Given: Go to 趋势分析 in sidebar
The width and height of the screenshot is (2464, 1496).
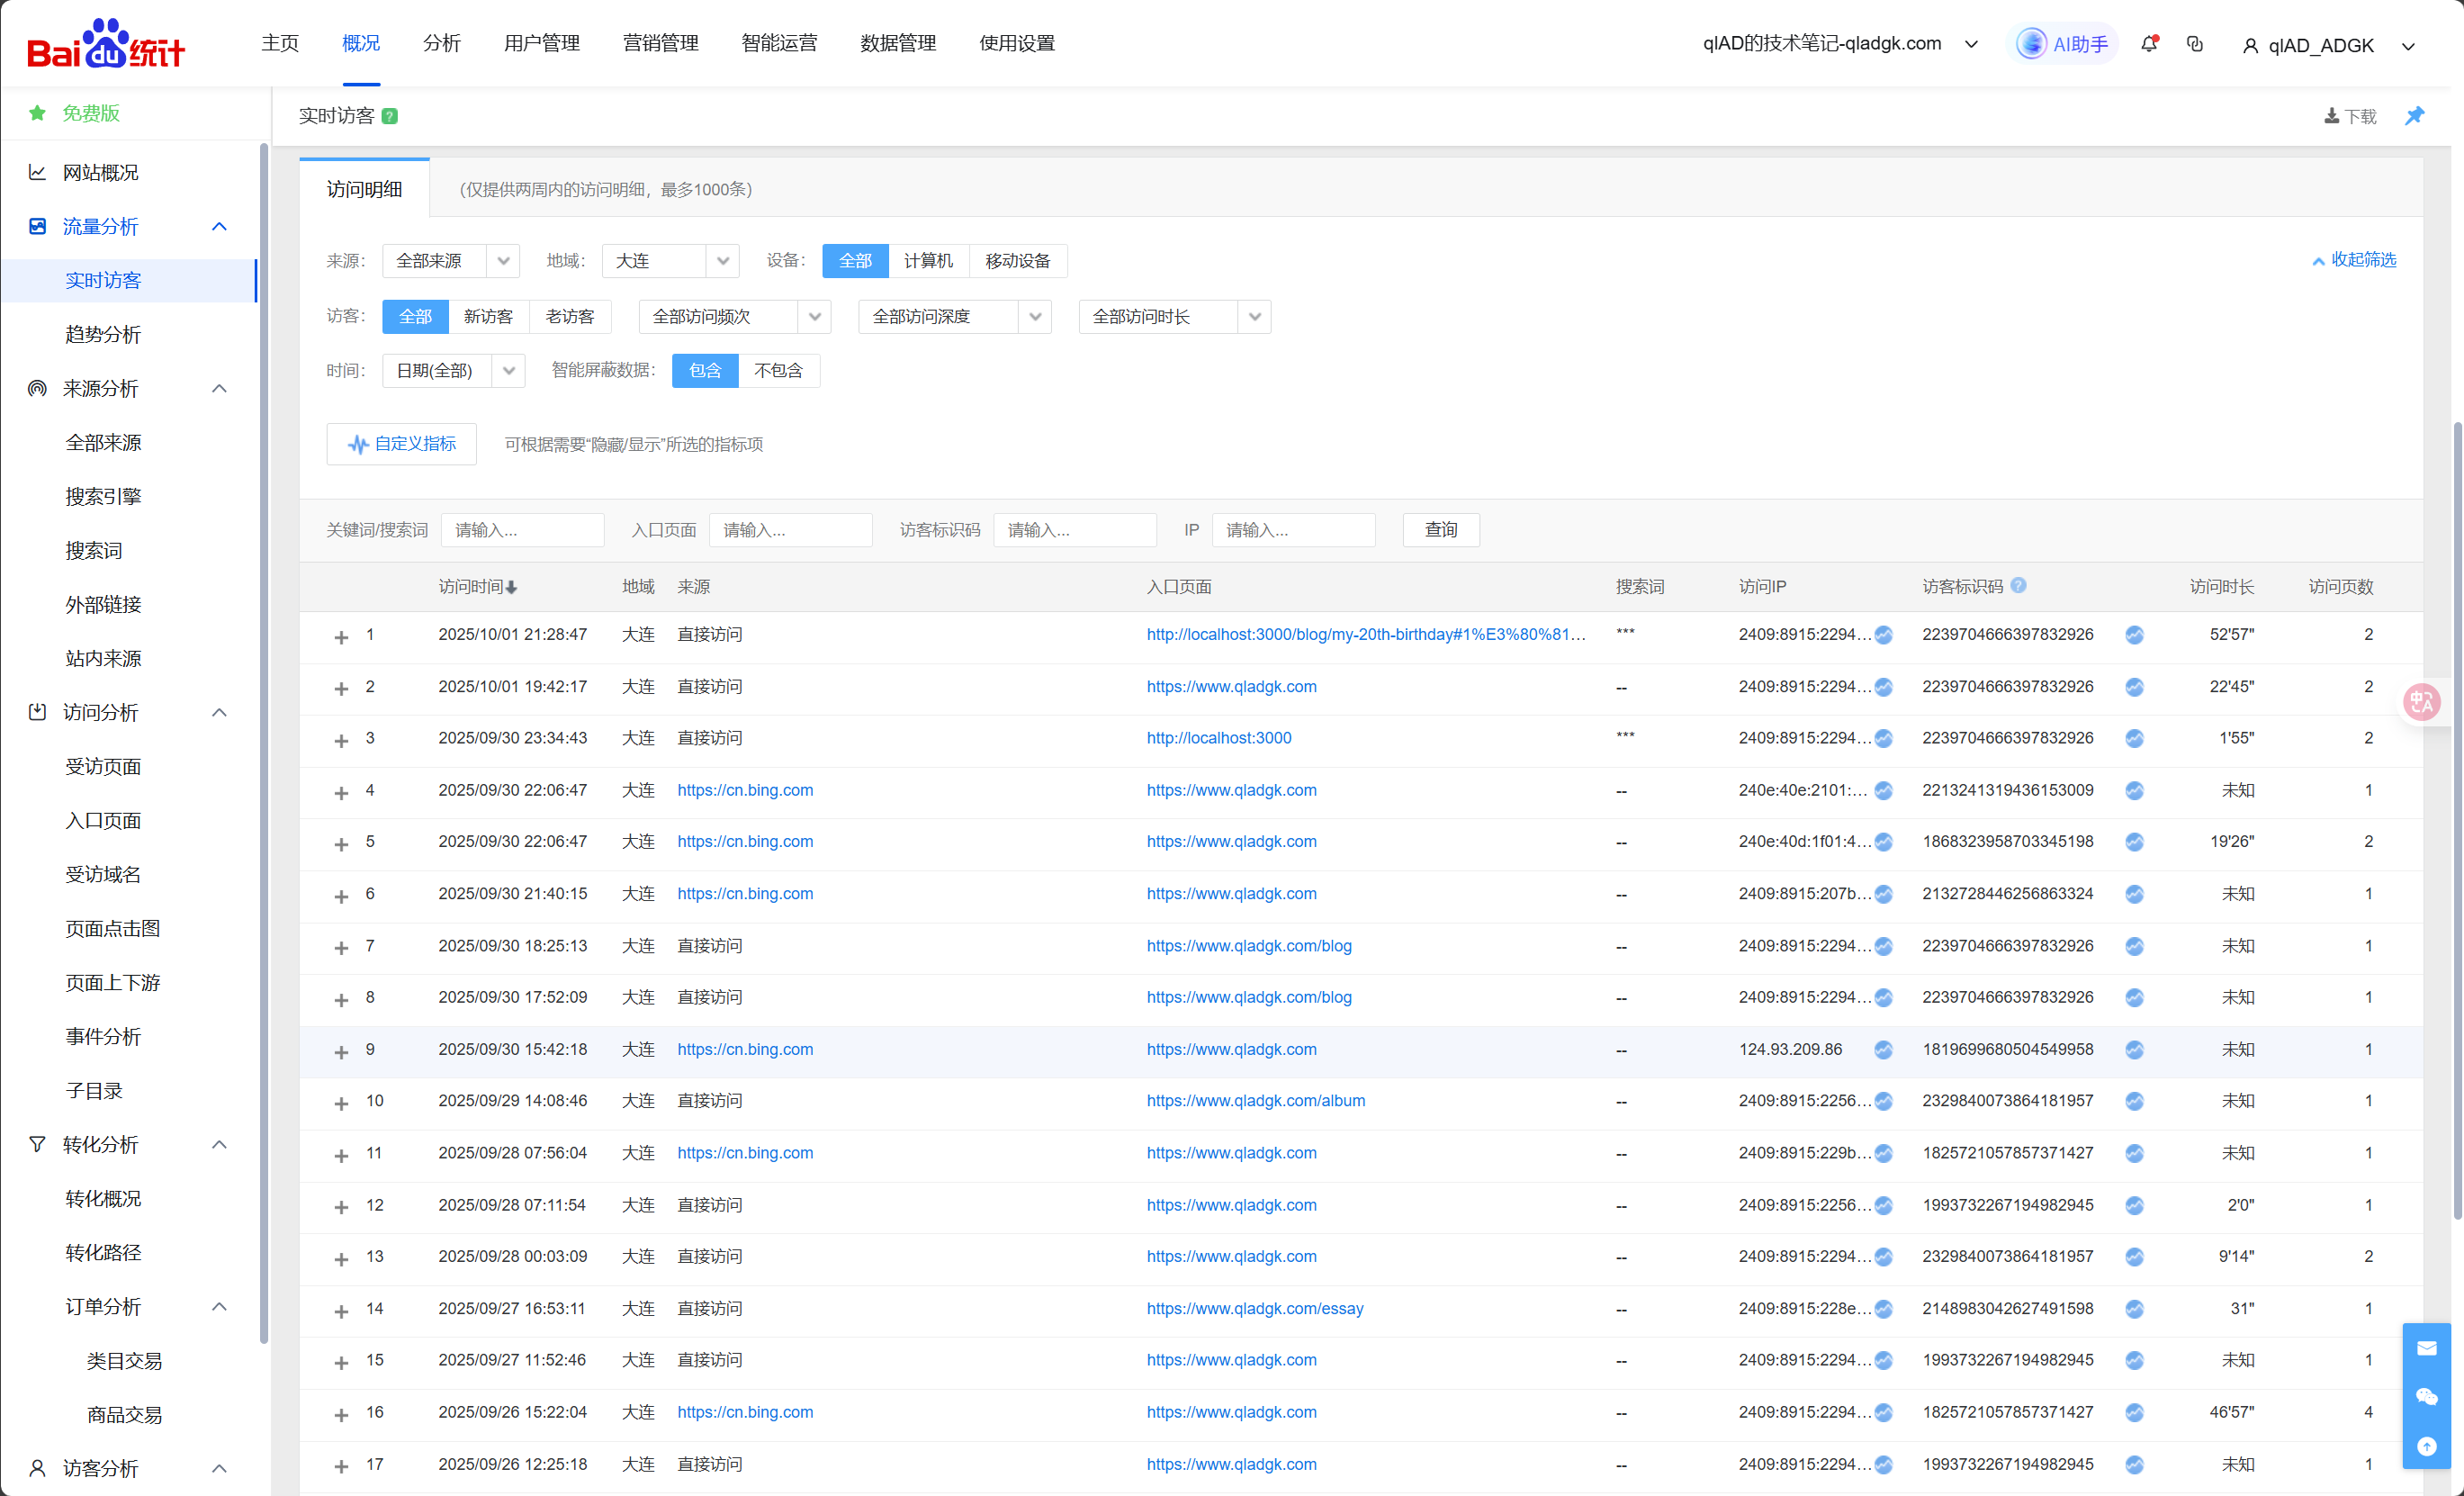Looking at the screenshot, I should tap(103, 334).
